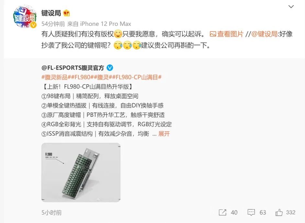This screenshot has width=305, height=223.
Task: Click the blue verified badge of FL-ESPORTS
Action: coord(110,68)
